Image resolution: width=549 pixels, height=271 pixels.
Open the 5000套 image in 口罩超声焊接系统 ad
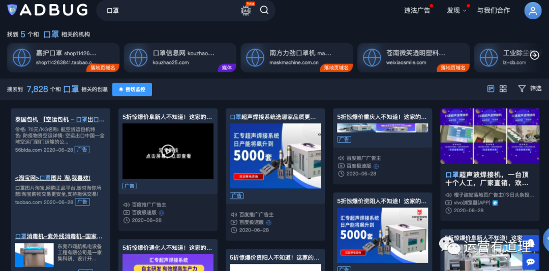coord(275,156)
